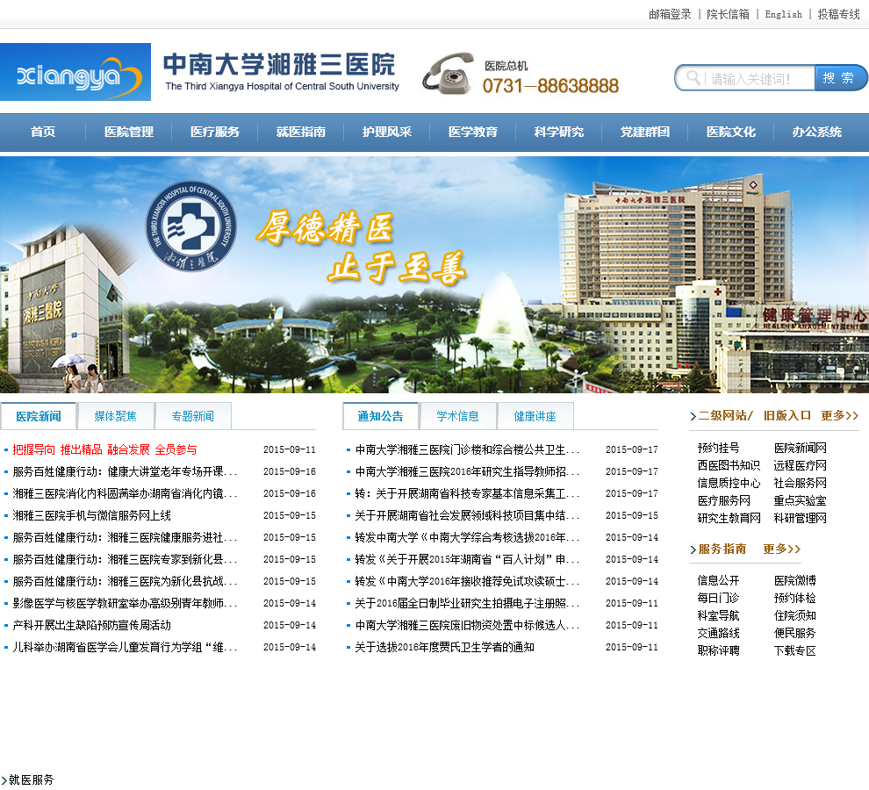869x790 pixels.
Task: Open 科室导航 link
Action: 718,616
